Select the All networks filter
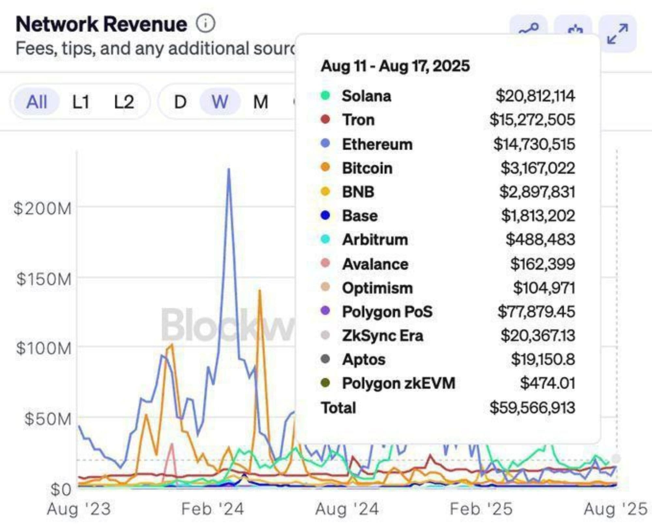The image size is (652, 527). 37,102
